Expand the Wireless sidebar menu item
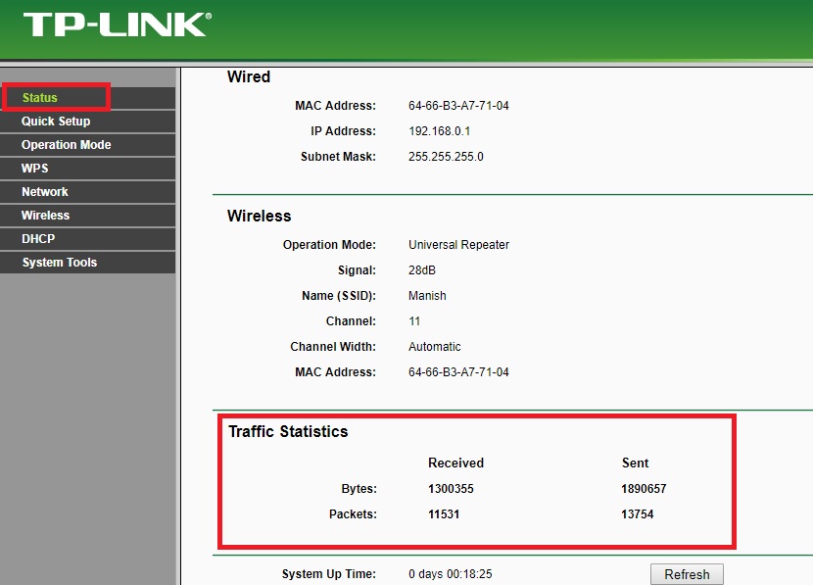 tap(46, 216)
